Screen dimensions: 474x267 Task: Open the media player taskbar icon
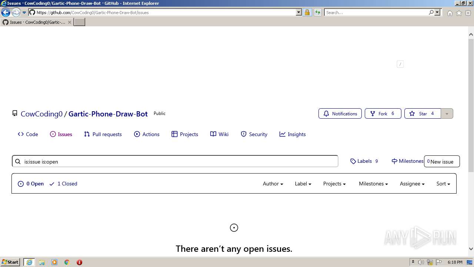[x=54, y=262]
